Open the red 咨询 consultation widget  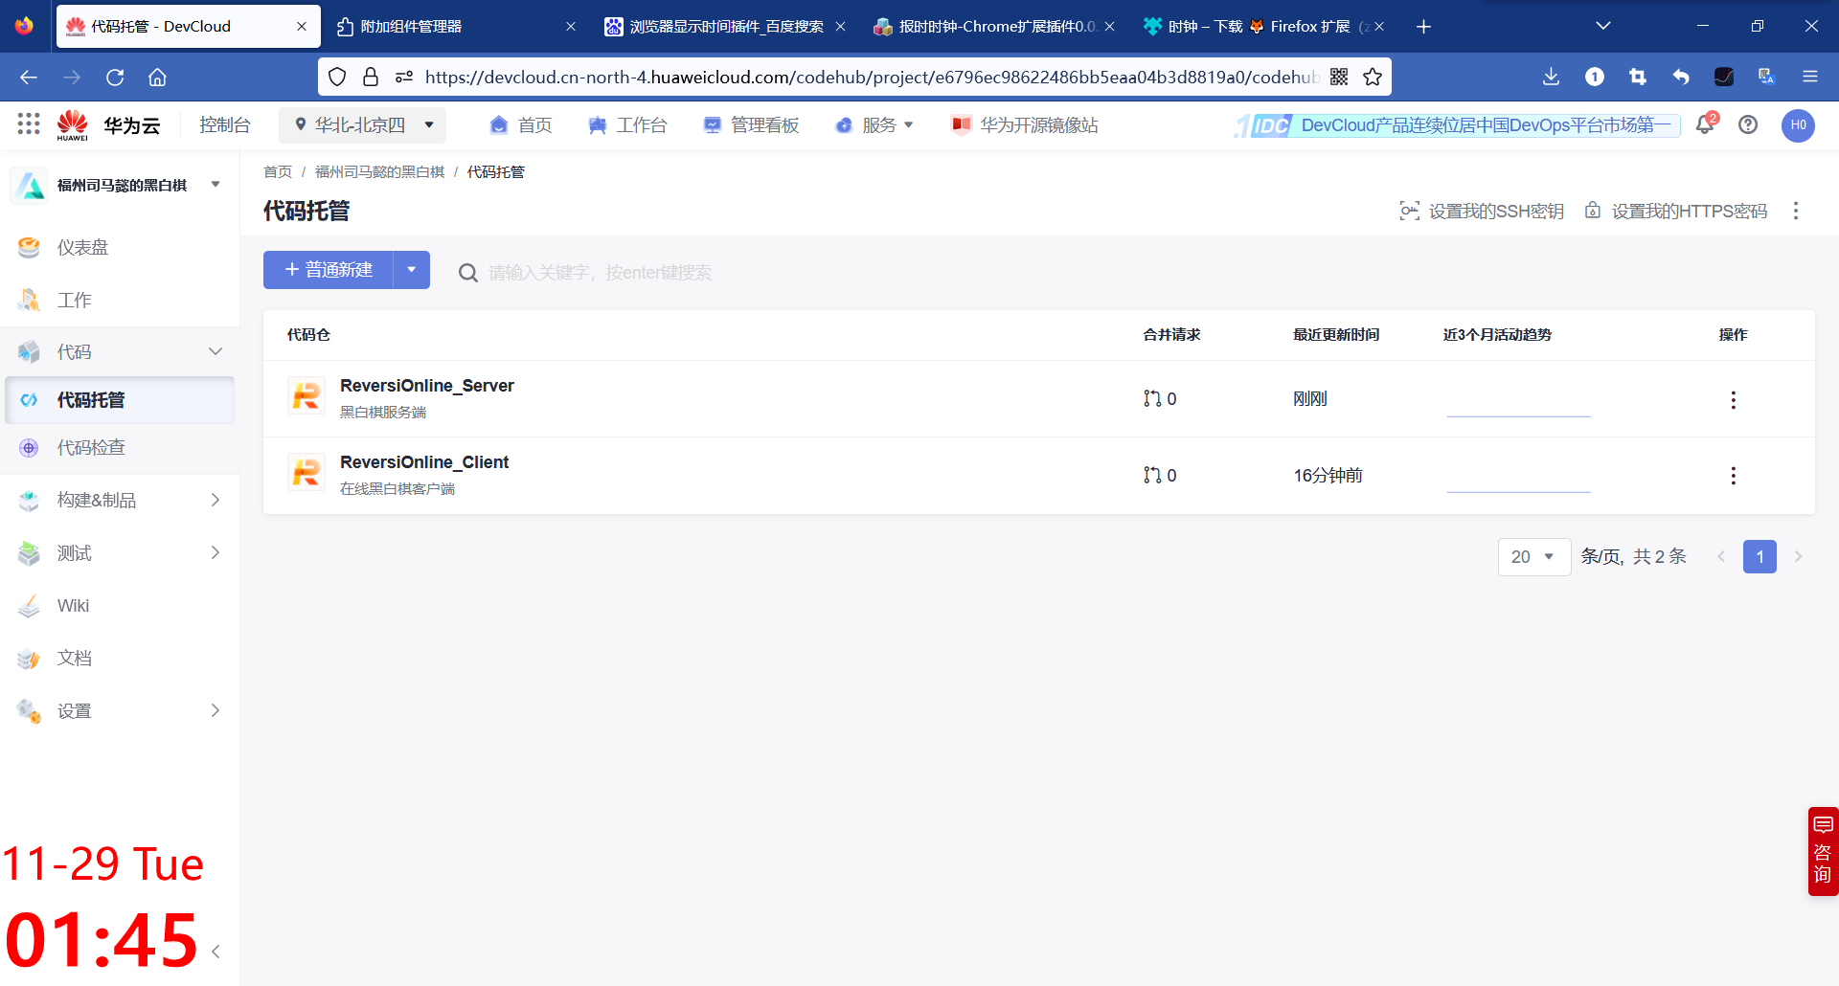tap(1823, 851)
